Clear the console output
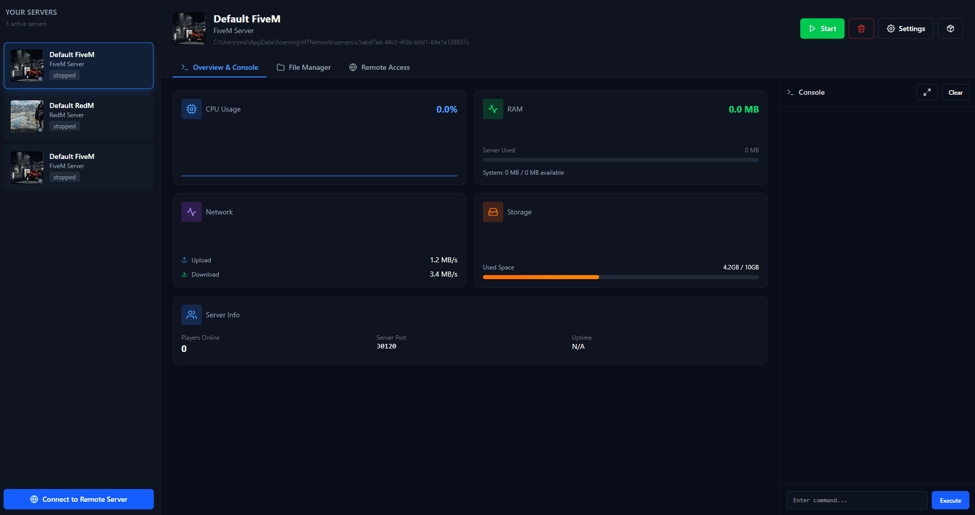Image resolution: width=975 pixels, height=515 pixels. click(x=955, y=92)
